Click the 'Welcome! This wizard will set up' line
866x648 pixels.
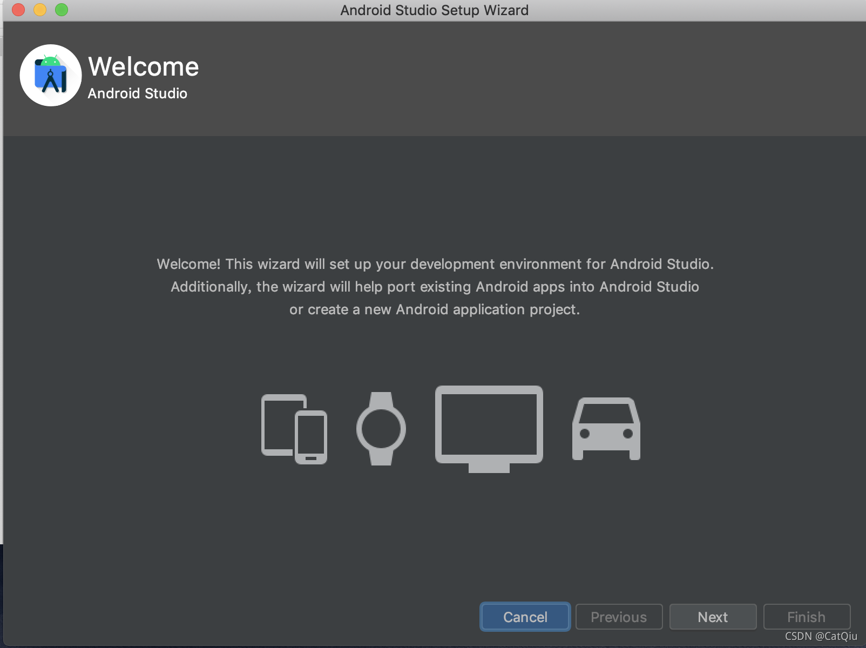(435, 264)
